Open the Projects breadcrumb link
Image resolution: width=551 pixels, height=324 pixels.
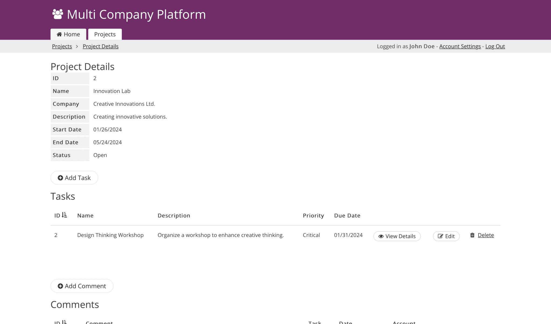click(x=62, y=46)
